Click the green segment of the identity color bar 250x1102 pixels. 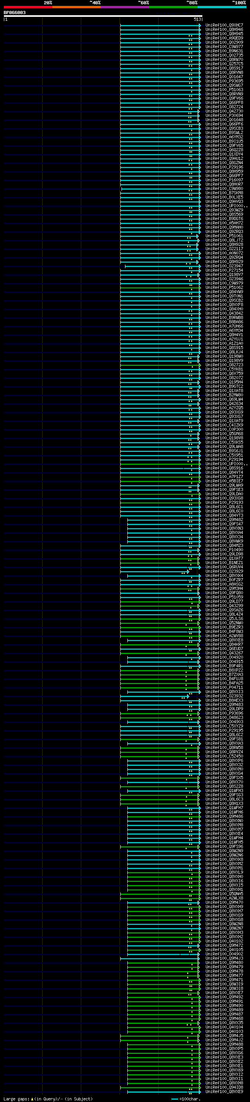(173, 7)
